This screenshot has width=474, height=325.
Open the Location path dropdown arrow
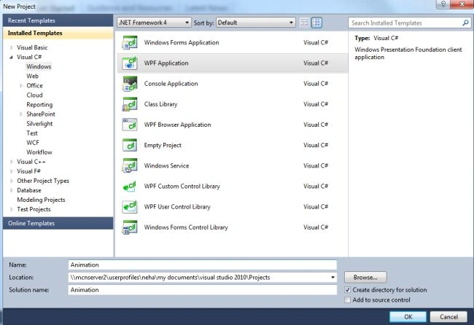click(x=333, y=278)
